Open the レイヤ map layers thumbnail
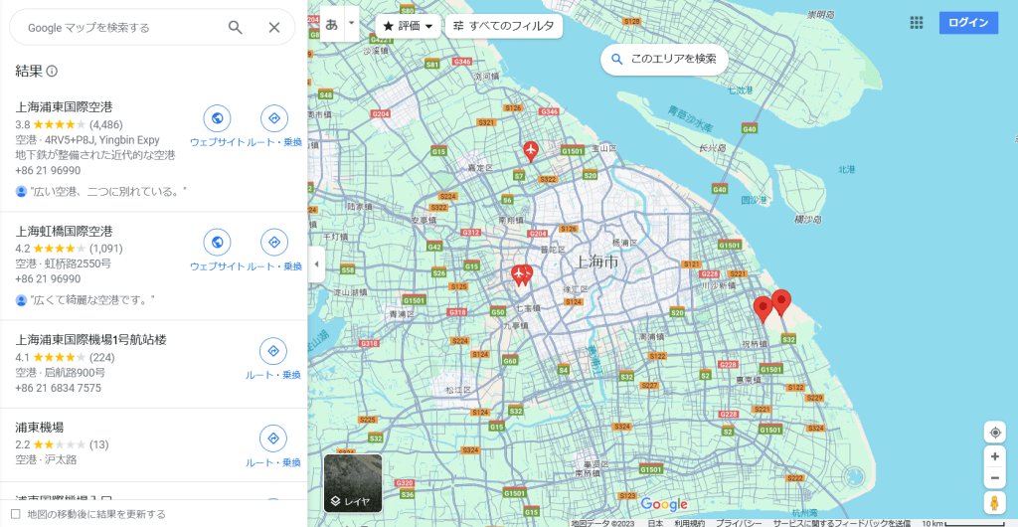1018x527 pixels. click(353, 483)
